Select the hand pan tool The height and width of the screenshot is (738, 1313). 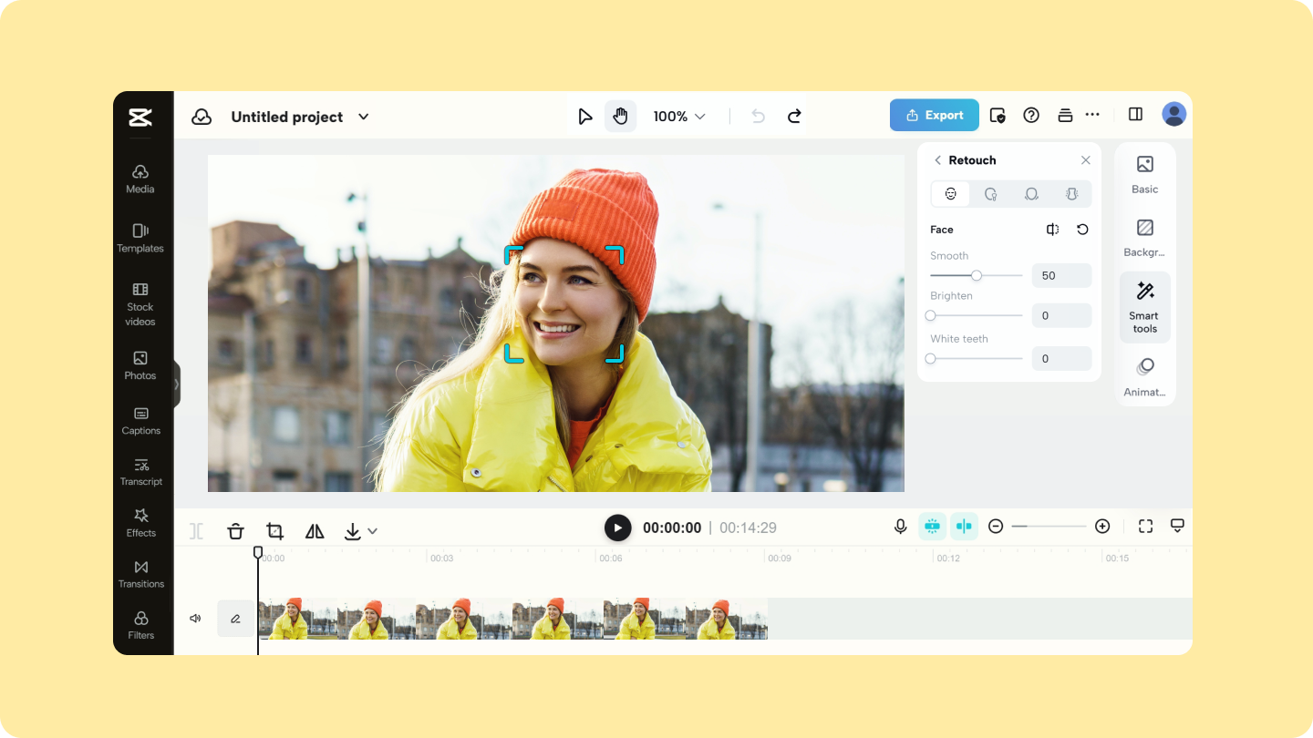coord(620,117)
